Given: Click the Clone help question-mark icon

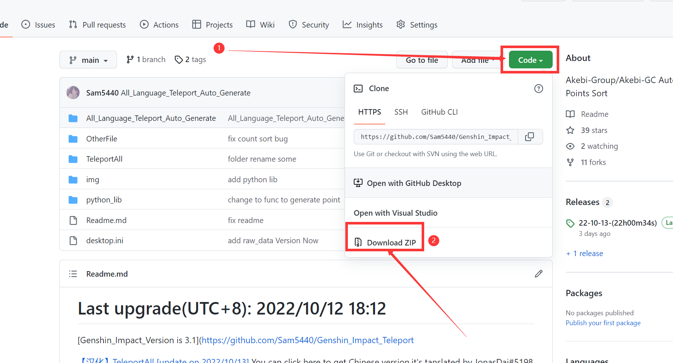Looking at the screenshot, I should coord(538,89).
